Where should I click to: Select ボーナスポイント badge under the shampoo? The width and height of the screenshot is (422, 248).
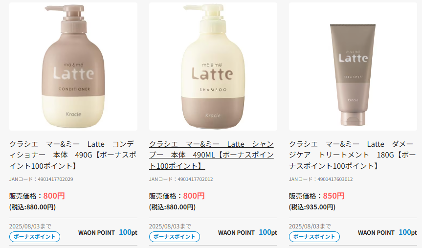coord(175,237)
